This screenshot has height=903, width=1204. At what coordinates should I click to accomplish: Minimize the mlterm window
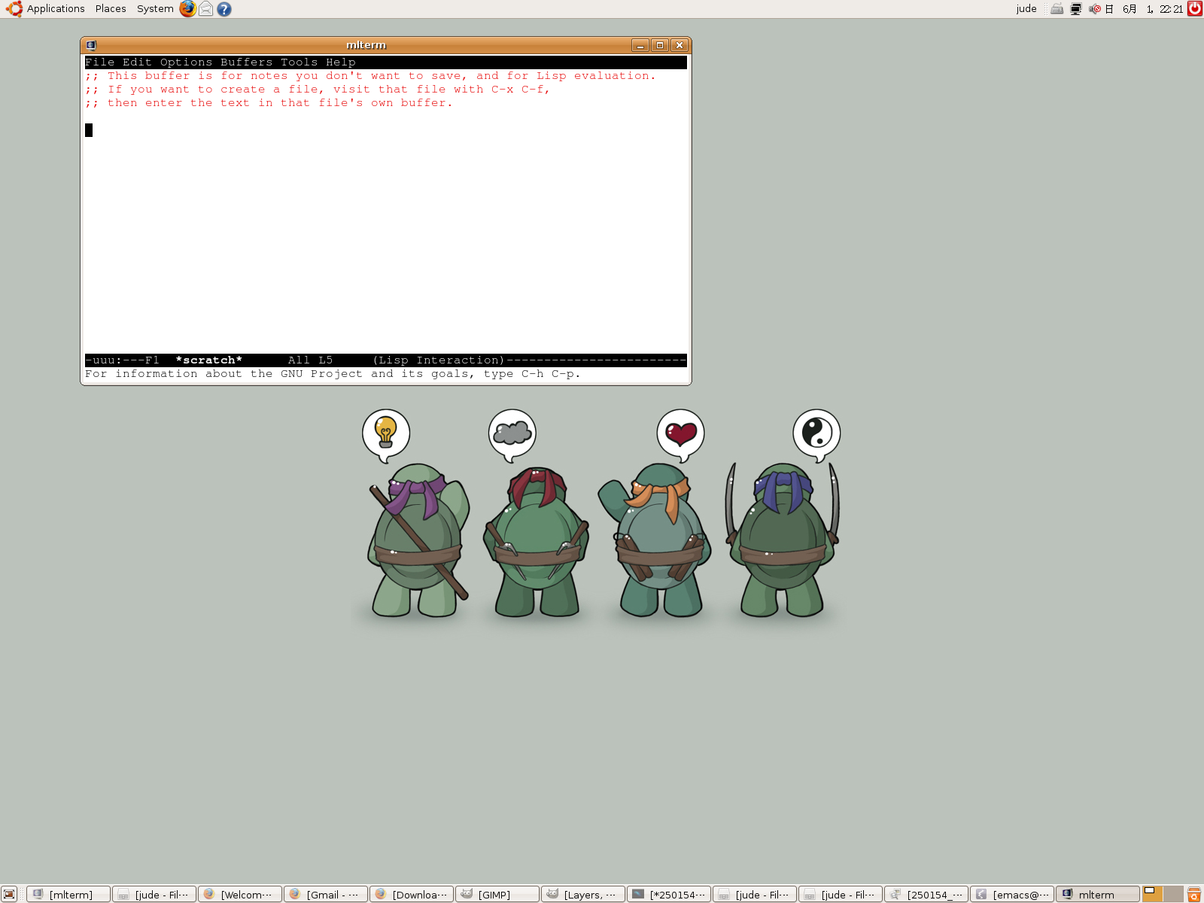tap(640, 45)
